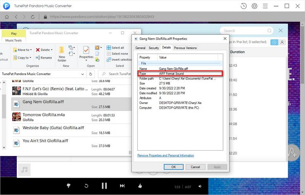Click thumbs down on the Pandora player

click(69, 186)
